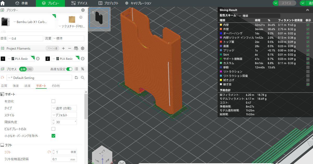Click the フラッシュ量 button

click(52, 48)
